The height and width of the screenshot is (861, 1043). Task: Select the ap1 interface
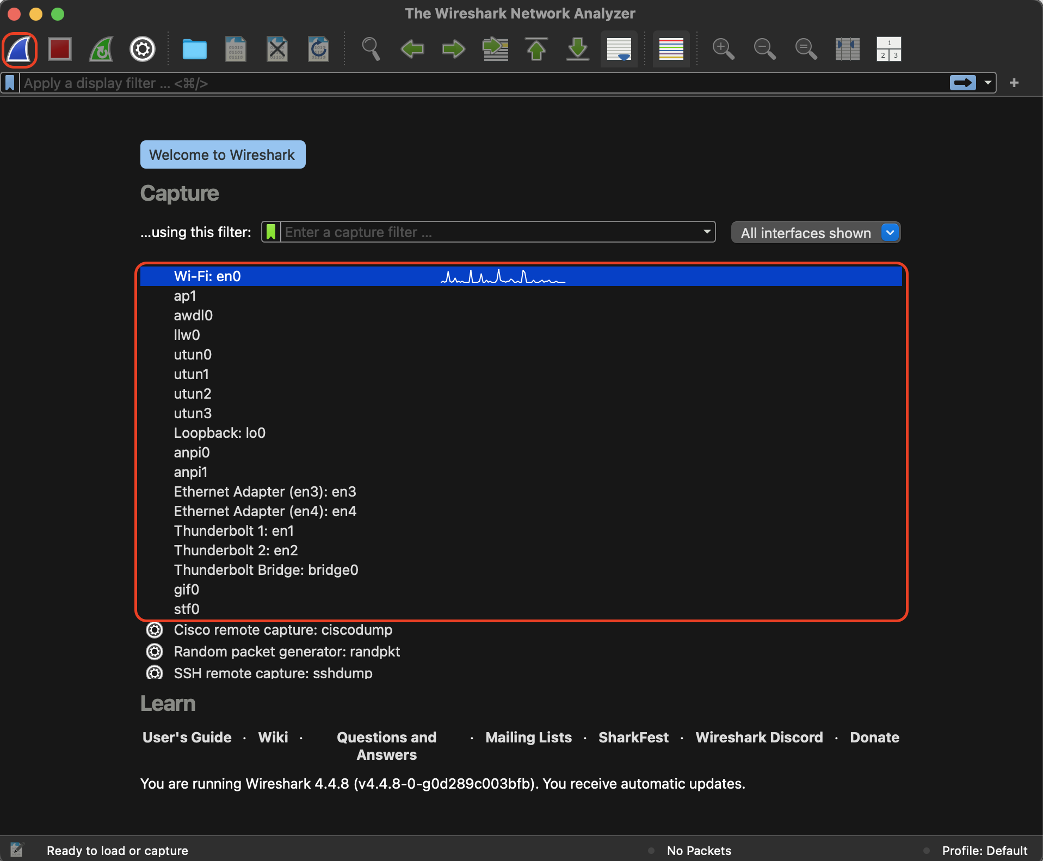[521, 296]
